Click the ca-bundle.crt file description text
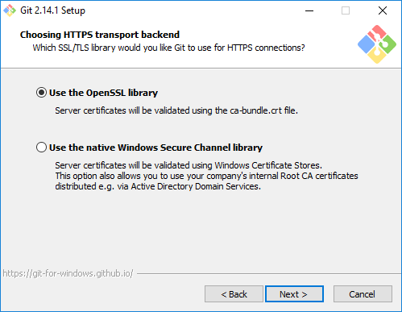The height and width of the screenshot is (312, 402). point(176,110)
